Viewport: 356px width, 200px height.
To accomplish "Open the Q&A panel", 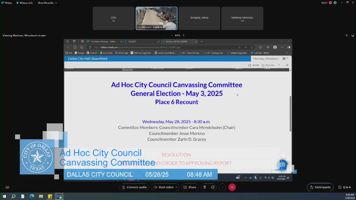I will pyautogui.click(x=345, y=187).
